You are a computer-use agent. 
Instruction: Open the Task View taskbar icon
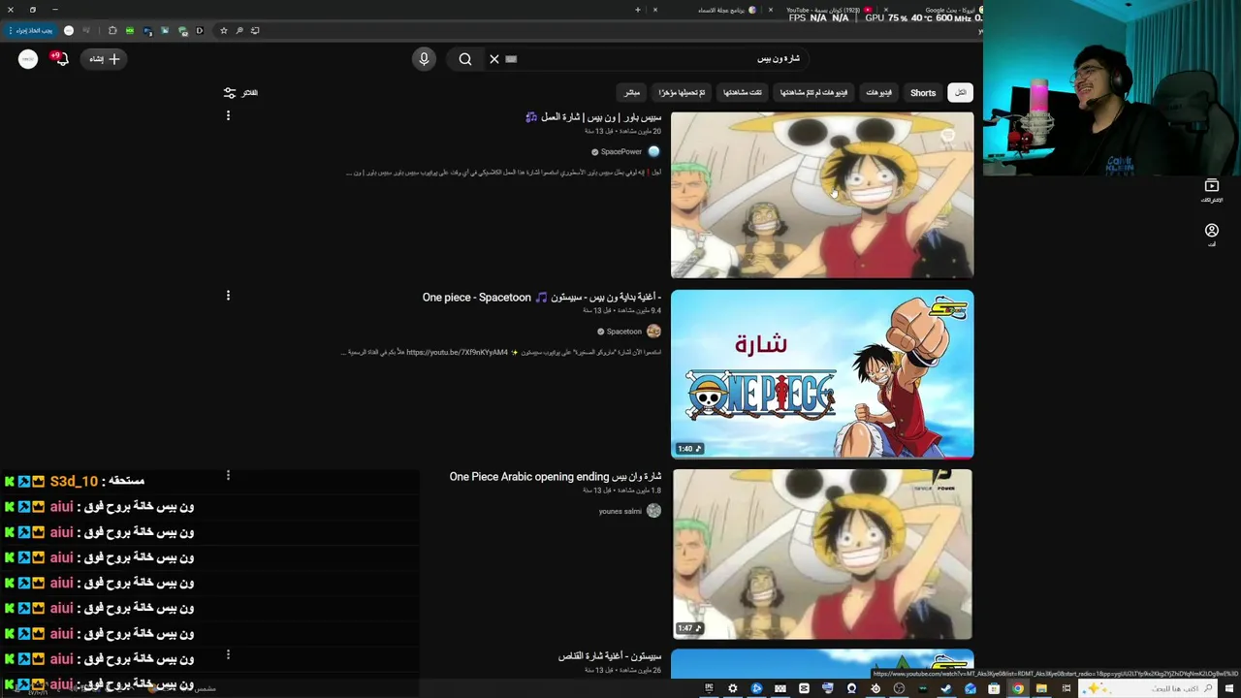[x=1066, y=688]
